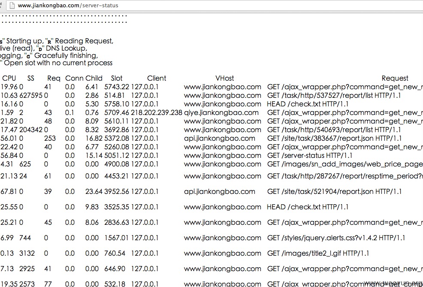Click the CPU value 1.59
The height and width of the screenshot is (287, 423).
pos(7,112)
